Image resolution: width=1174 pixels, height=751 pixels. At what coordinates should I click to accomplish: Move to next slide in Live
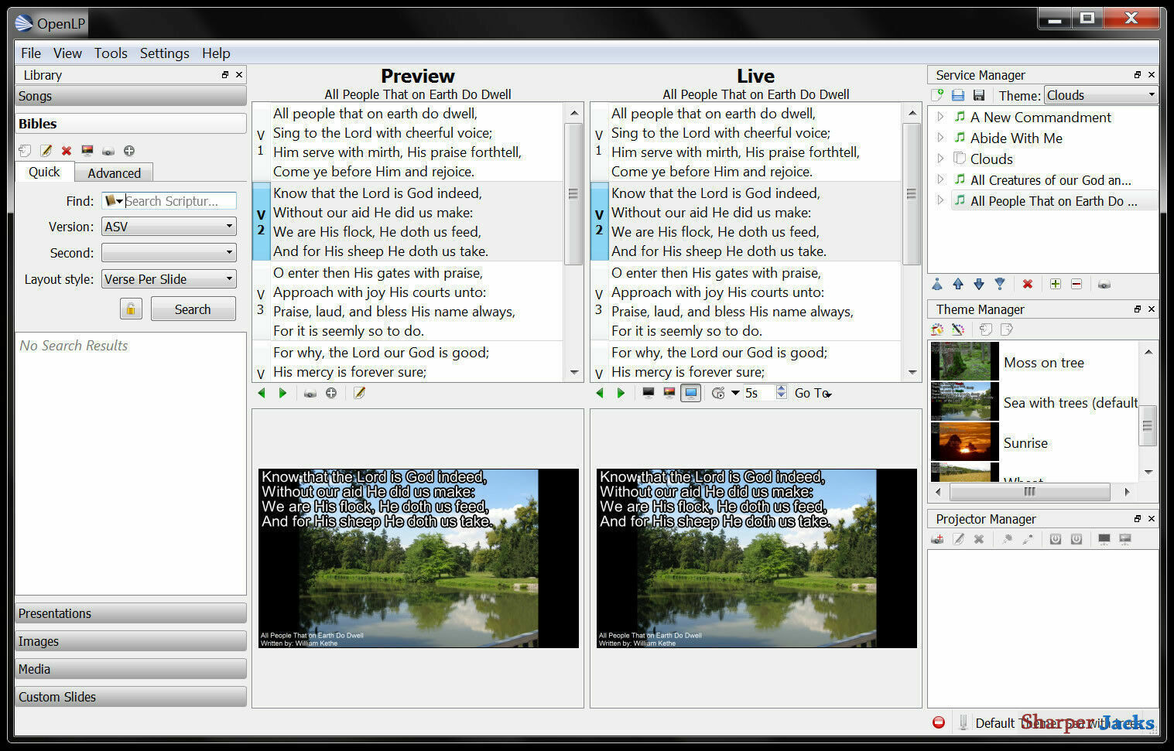(621, 393)
